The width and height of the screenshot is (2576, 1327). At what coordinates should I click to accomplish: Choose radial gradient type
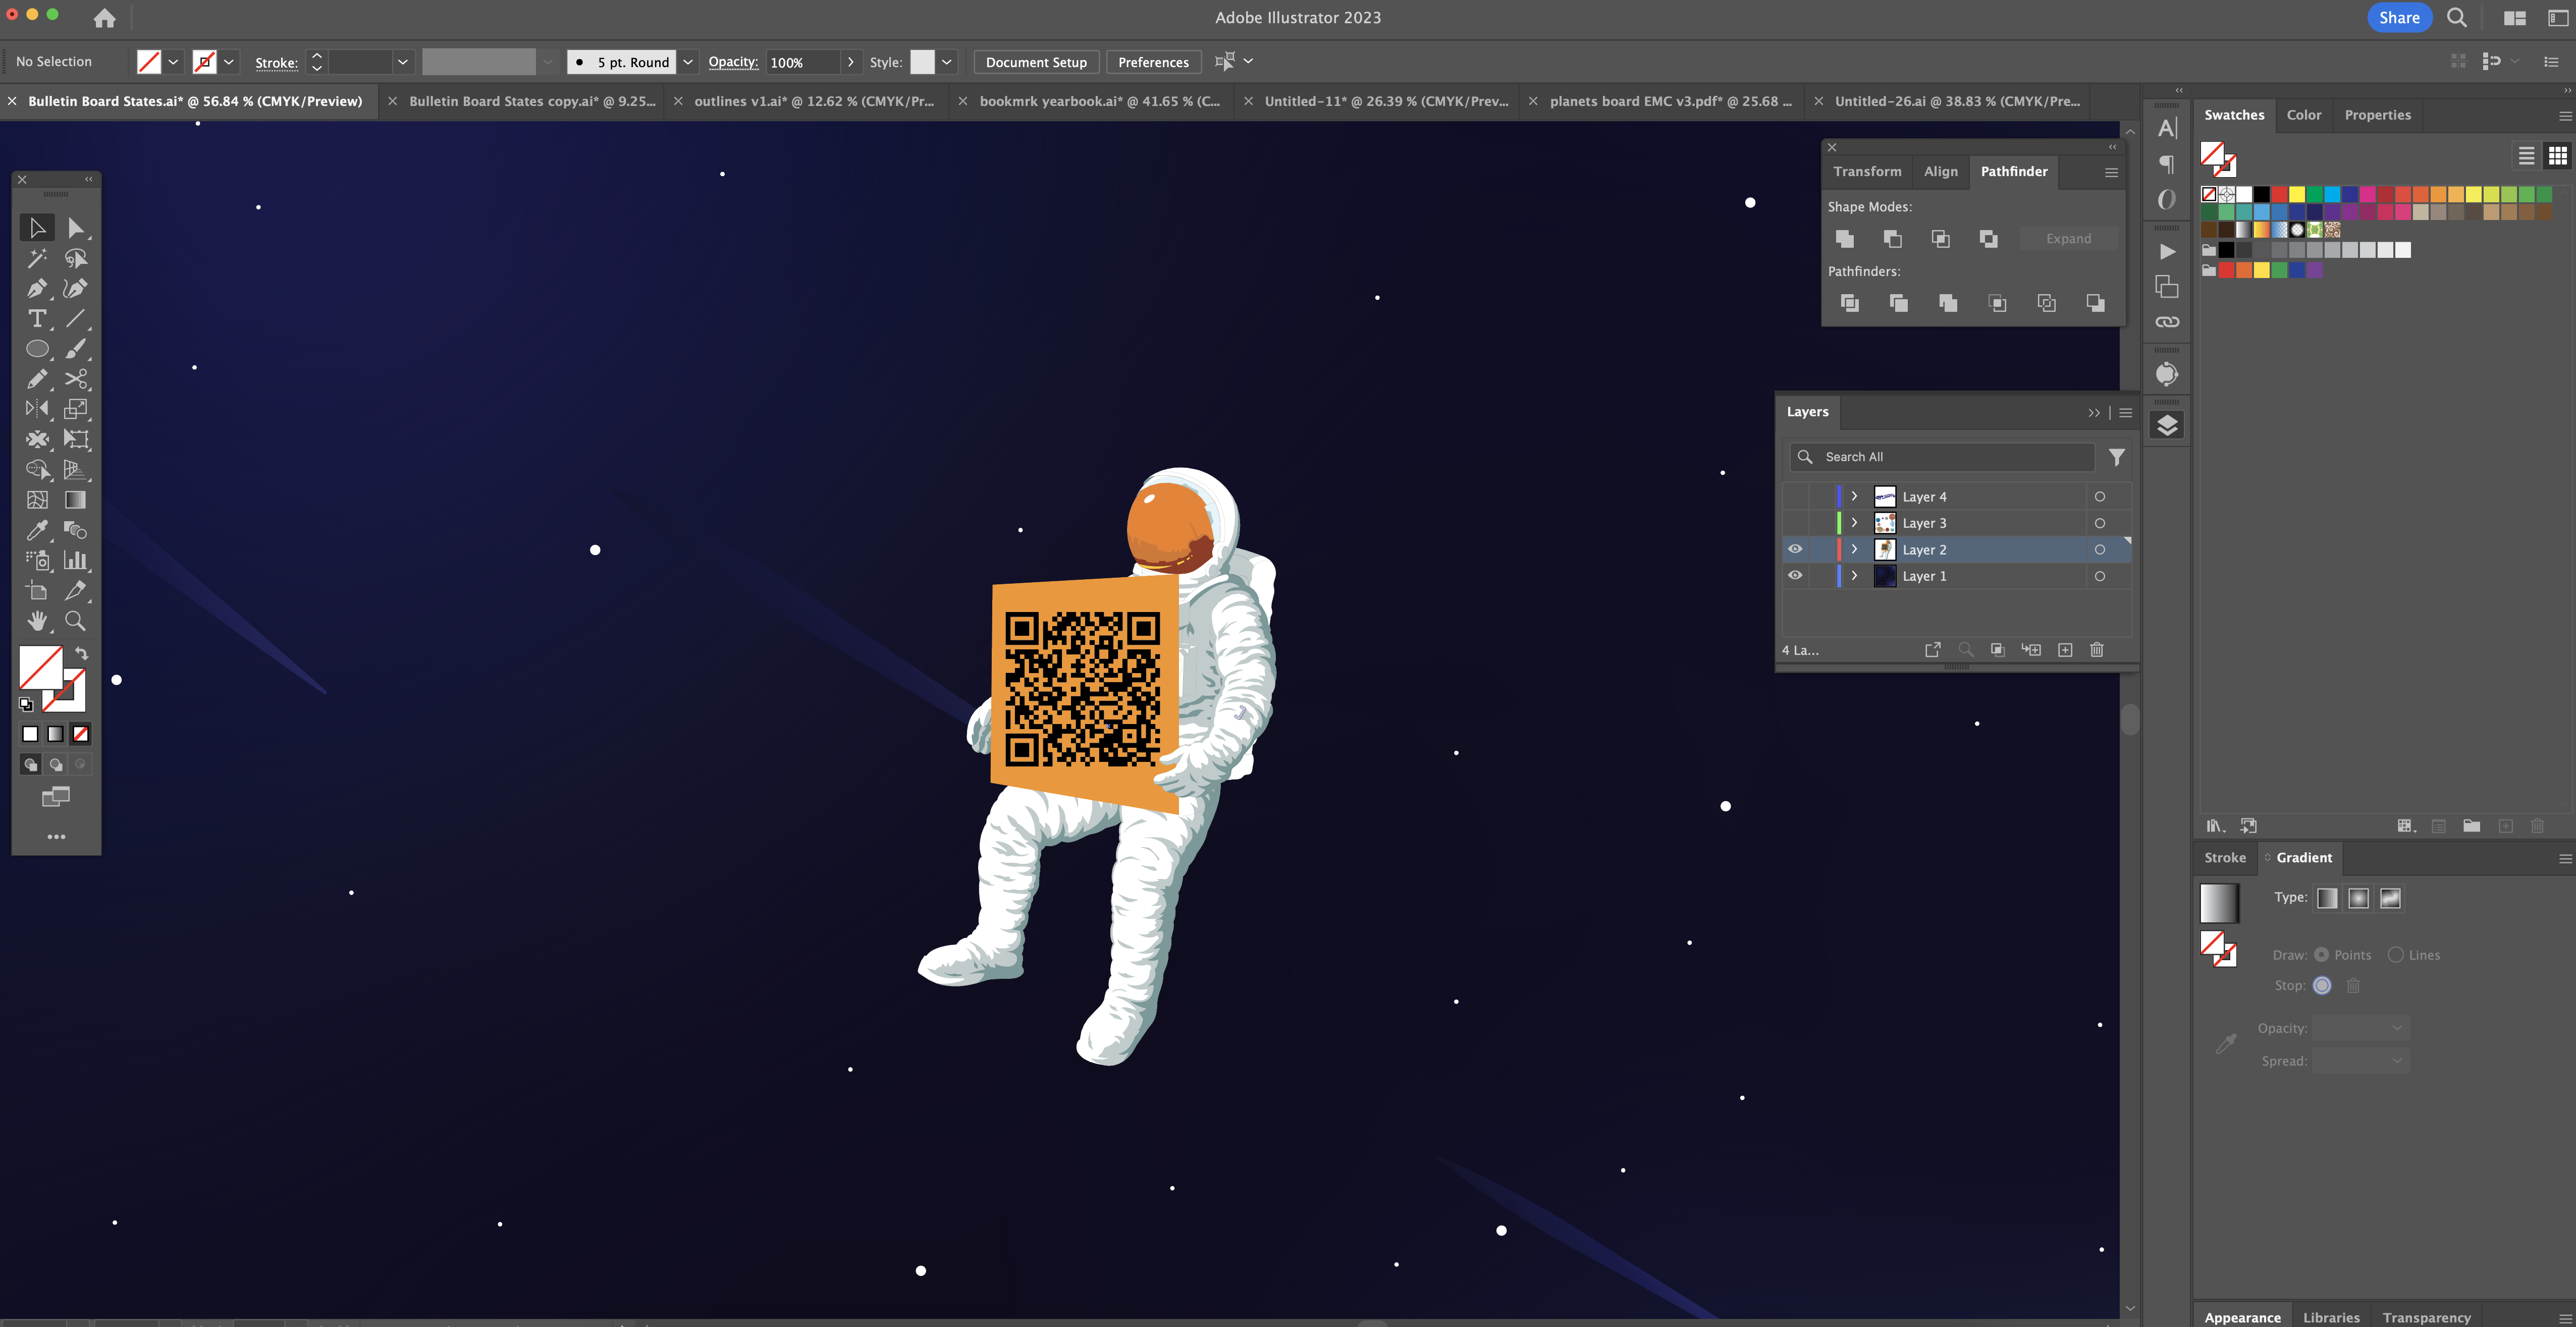[2359, 898]
